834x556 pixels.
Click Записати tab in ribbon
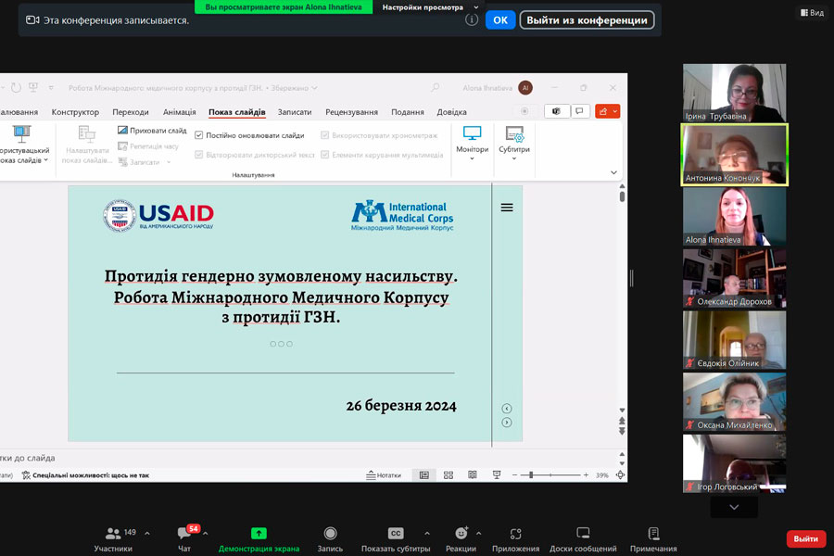(294, 112)
